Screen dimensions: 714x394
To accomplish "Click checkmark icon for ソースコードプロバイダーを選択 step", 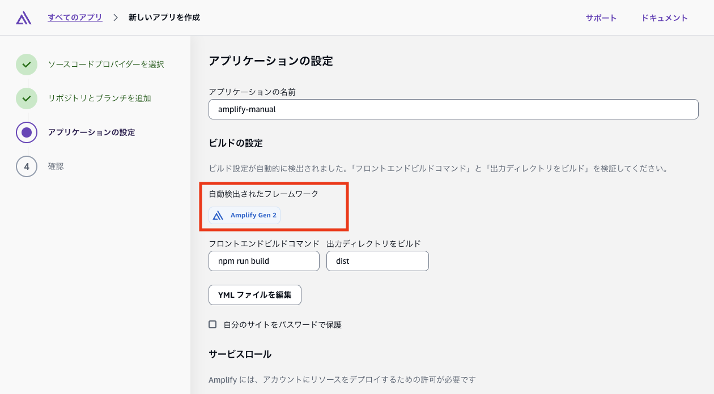I will [27, 65].
